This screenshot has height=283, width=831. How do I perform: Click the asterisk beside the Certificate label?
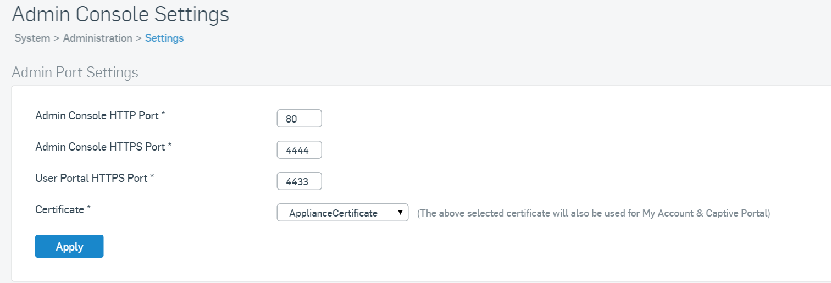point(88,209)
